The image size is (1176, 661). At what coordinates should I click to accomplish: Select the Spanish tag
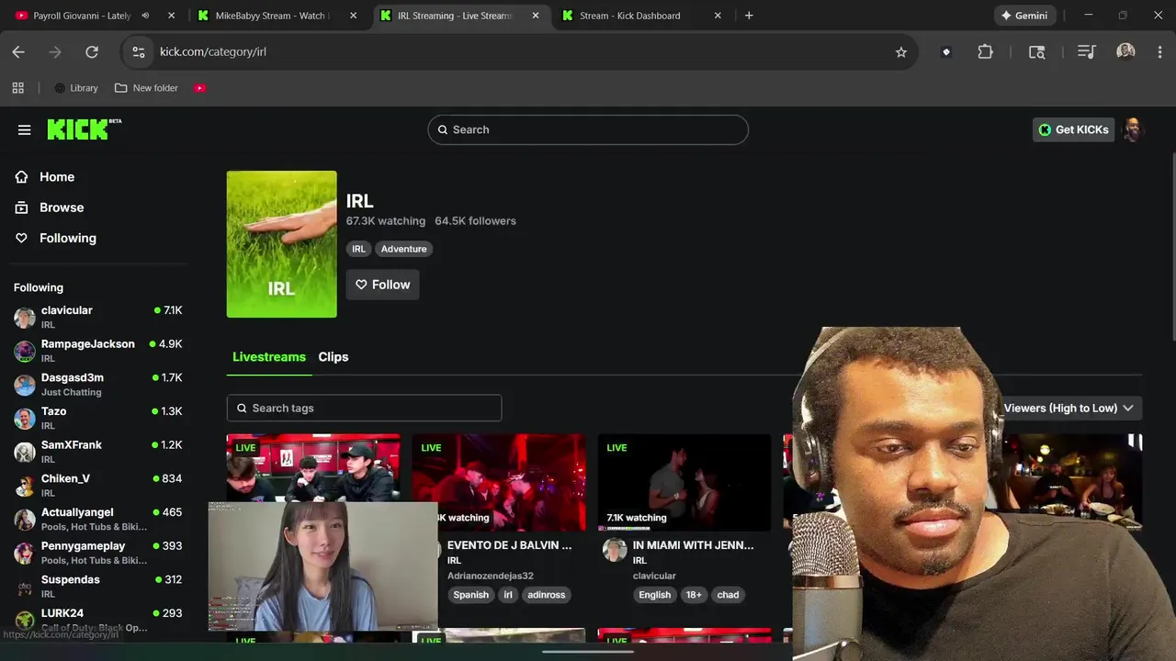470,595
